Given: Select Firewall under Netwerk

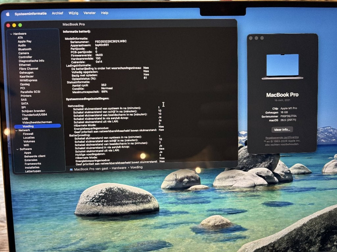Looking at the screenshot, I should pos(28,134).
